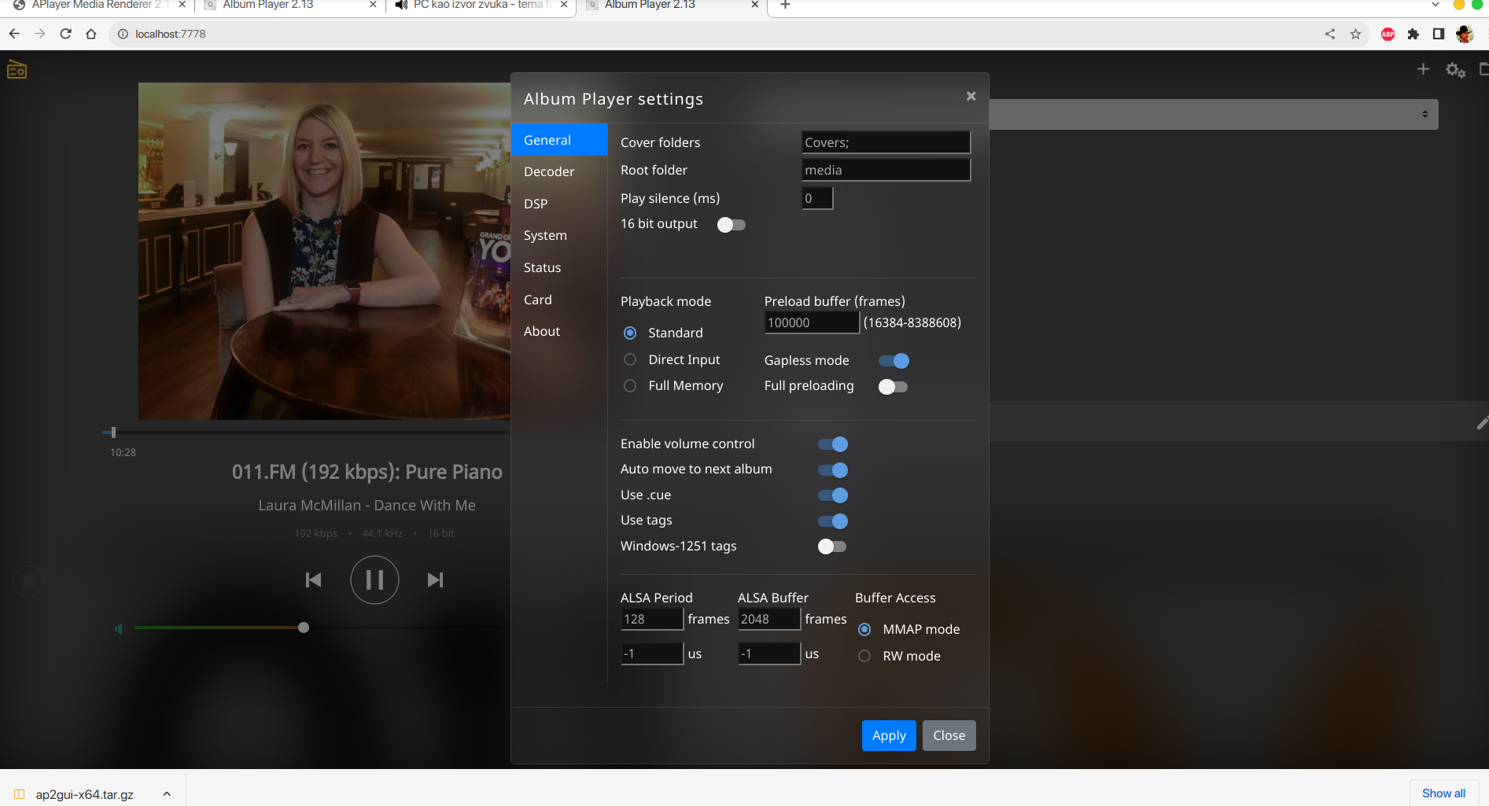Enable Windows-1251 tags switch
Image resolution: width=1489 pixels, height=806 pixels.
pos(832,547)
